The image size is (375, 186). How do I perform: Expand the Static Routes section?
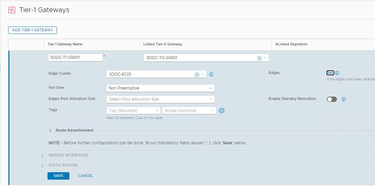coord(42,165)
